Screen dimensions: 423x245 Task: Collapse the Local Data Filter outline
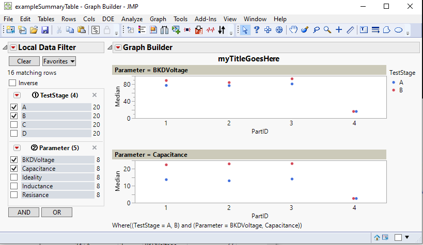5,47
